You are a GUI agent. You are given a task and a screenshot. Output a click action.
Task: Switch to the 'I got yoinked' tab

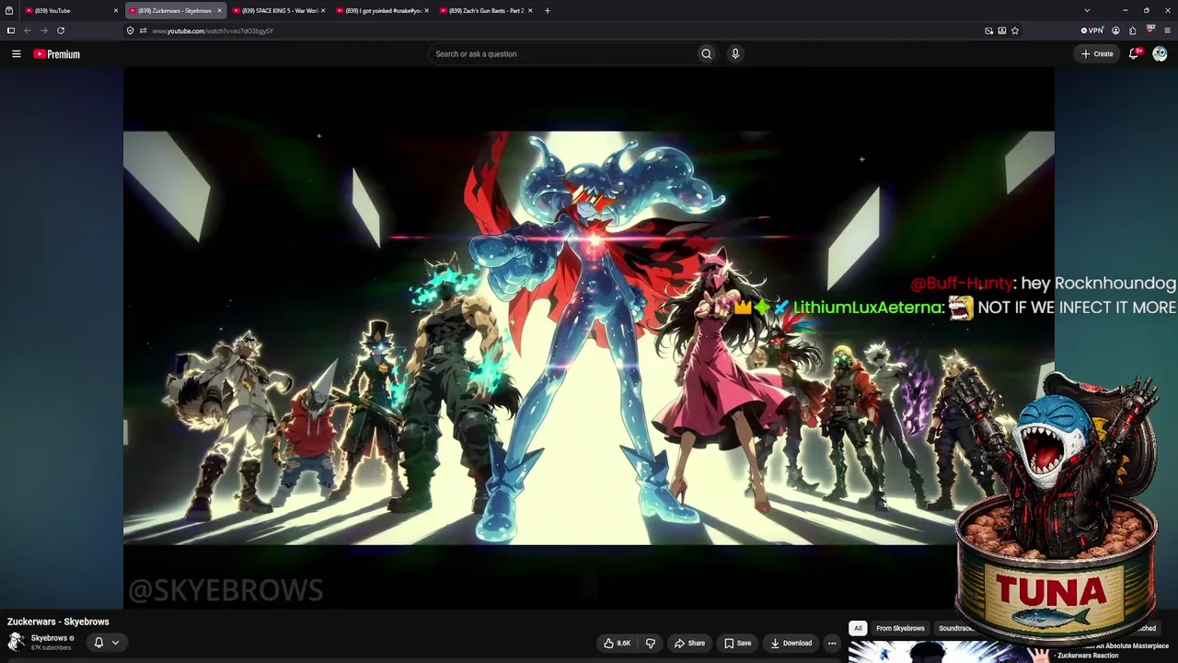pos(383,10)
